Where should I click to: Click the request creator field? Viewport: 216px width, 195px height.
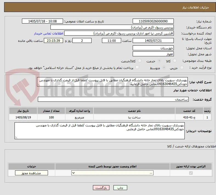(119, 33)
